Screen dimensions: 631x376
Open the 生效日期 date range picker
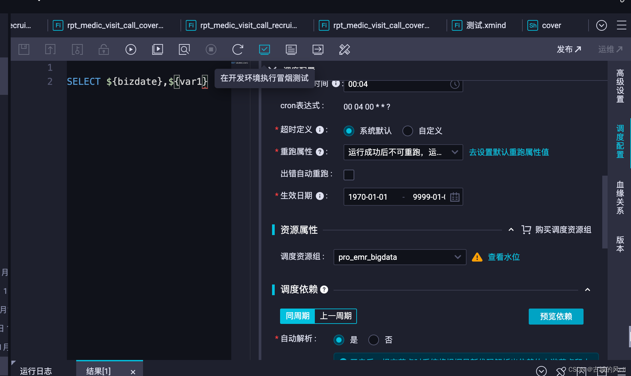click(455, 197)
